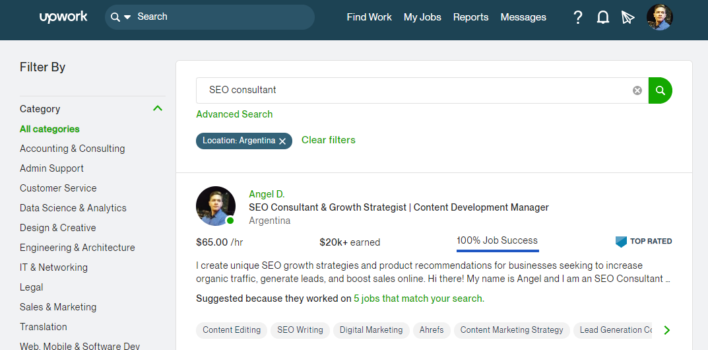Screen dimensions: 708x350
Task: Open the Find Work menu
Action: click(x=369, y=17)
